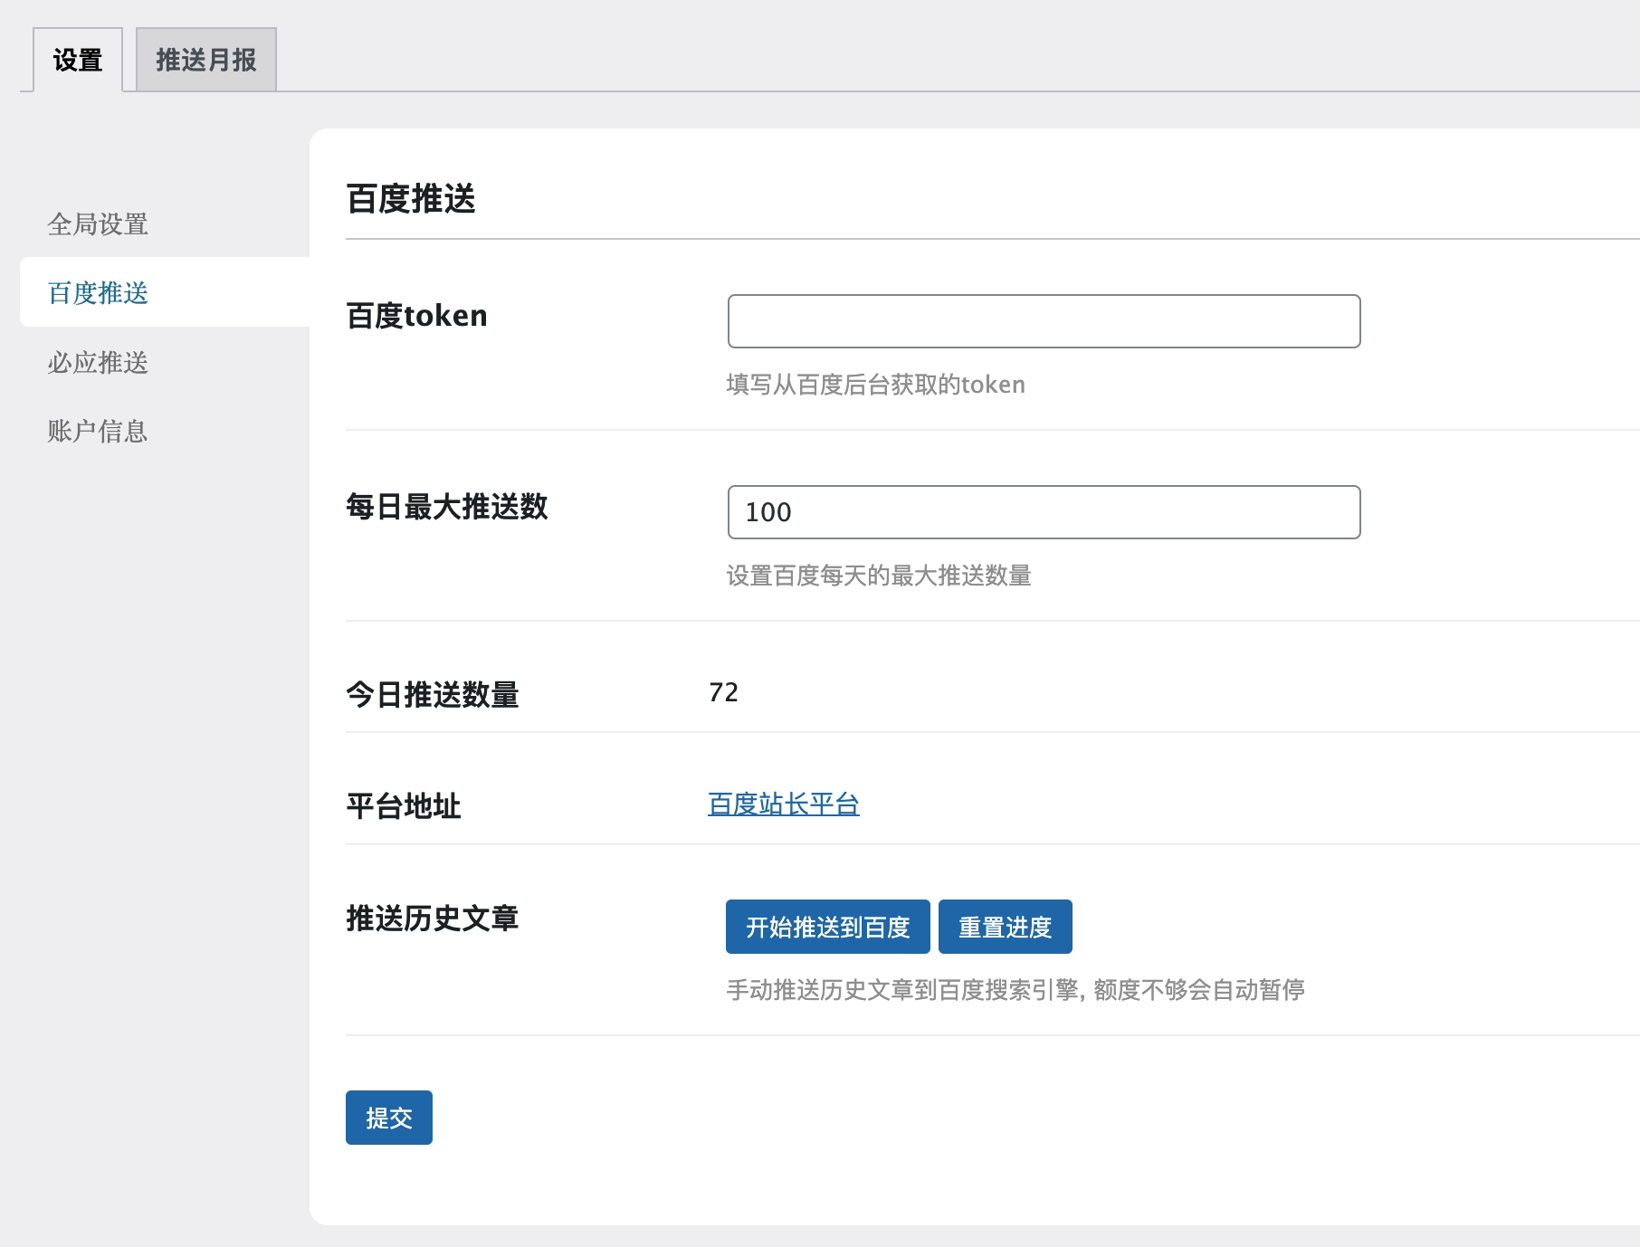Click the 平台地址 label
This screenshot has height=1247, width=1640.
coord(404,806)
